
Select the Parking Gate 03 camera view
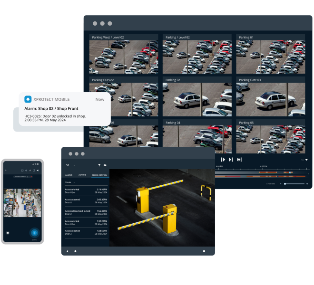pos(270,97)
